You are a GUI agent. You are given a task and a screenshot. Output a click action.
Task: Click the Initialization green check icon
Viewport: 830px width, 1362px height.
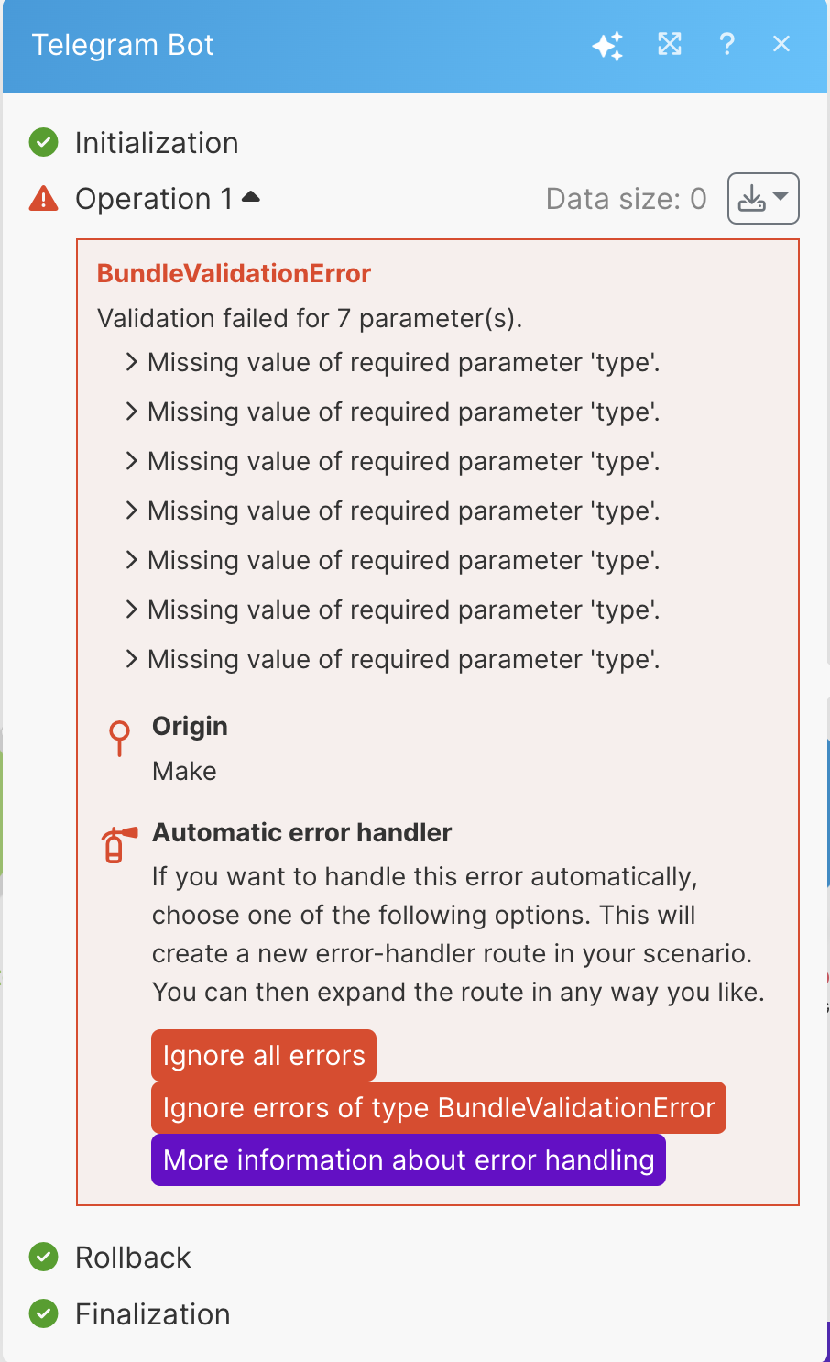pyautogui.click(x=43, y=143)
